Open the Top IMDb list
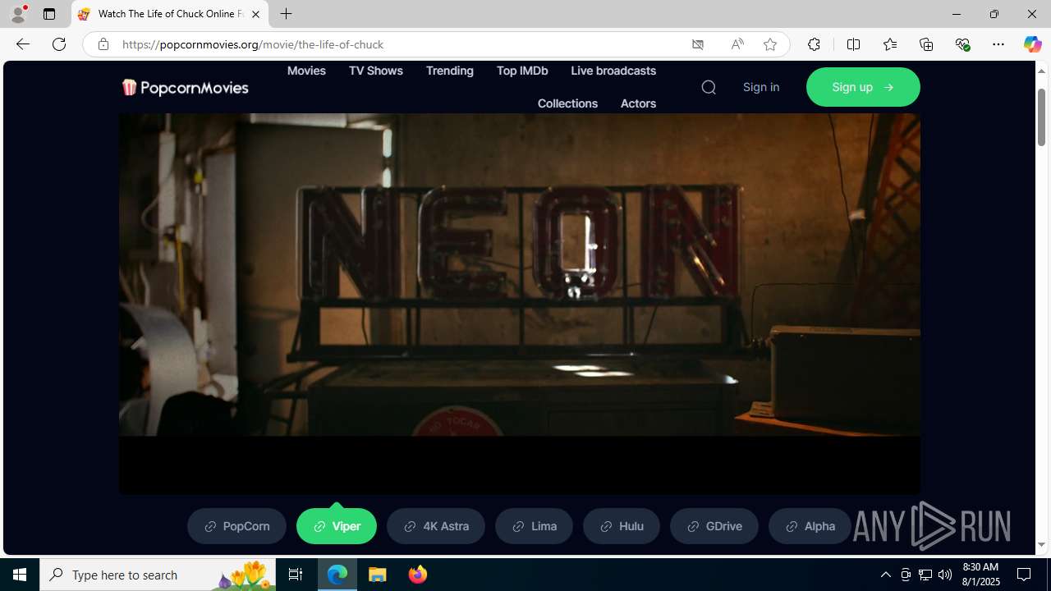This screenshot has height=591, width=1051. click(522, 71)
